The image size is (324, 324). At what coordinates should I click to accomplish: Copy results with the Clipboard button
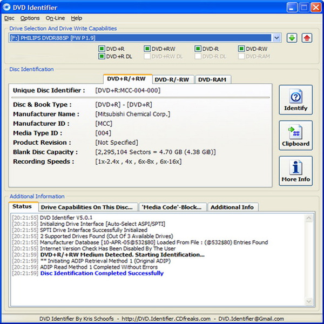click(x=296, y=136)
